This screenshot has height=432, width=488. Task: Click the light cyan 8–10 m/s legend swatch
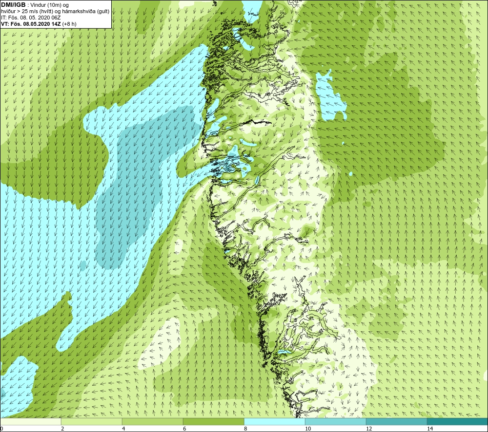[275, 421]
